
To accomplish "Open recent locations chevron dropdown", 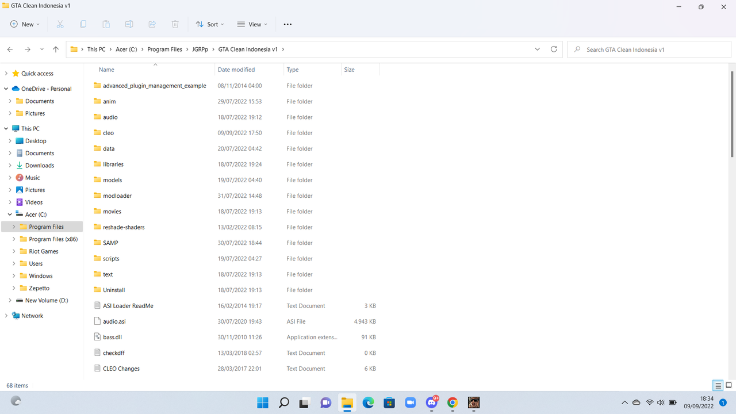I will 41,49.
